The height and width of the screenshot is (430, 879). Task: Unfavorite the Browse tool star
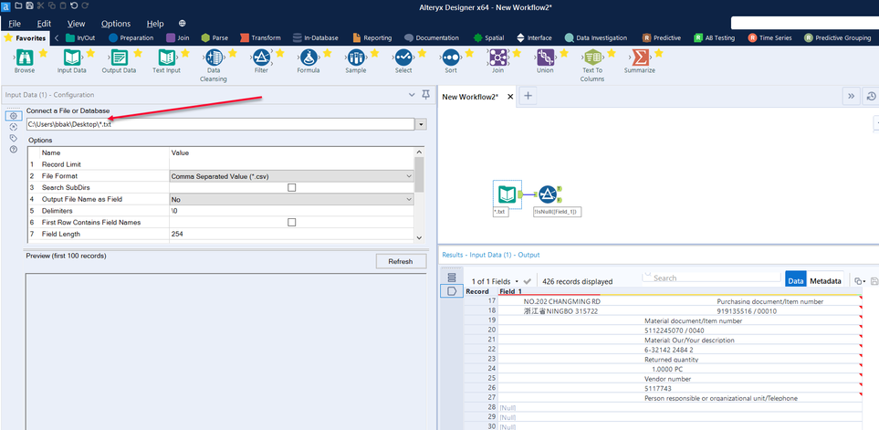click(43, 53)
